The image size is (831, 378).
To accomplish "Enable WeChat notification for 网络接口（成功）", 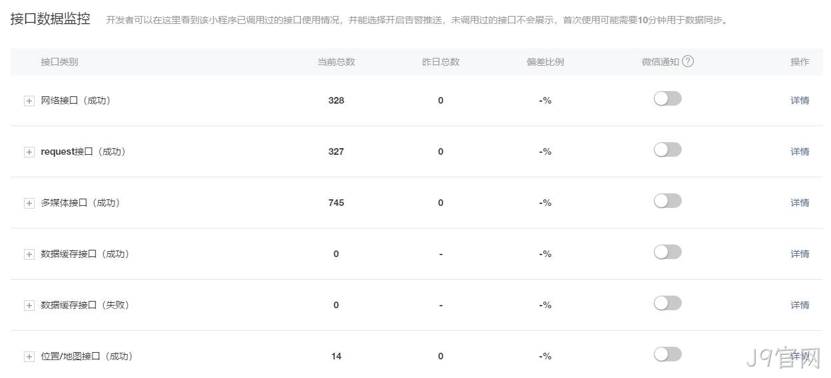I will click(668, 99).
